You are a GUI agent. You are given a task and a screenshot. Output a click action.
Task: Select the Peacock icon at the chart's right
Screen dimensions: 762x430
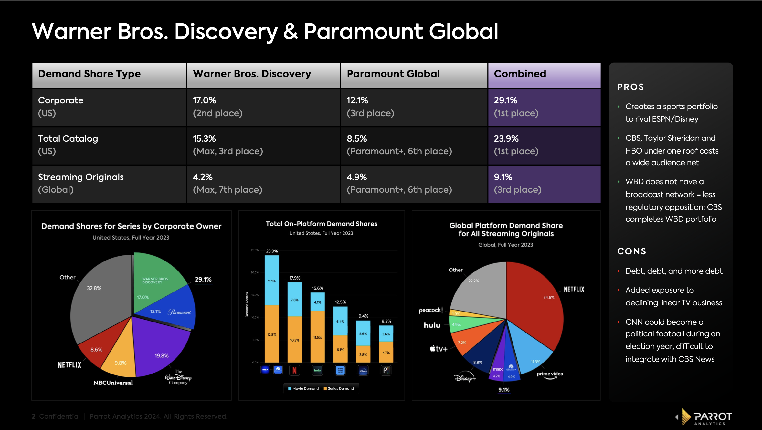click(x=386, y=370)
